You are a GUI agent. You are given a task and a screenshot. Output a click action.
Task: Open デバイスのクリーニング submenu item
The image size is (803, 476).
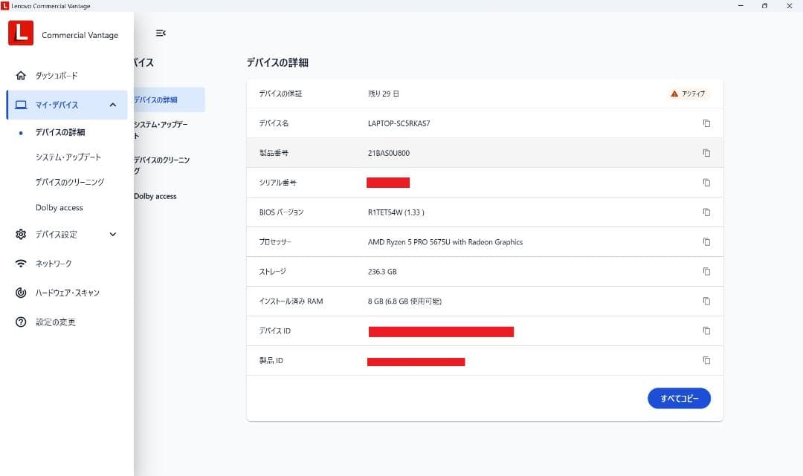click(70, 182)
